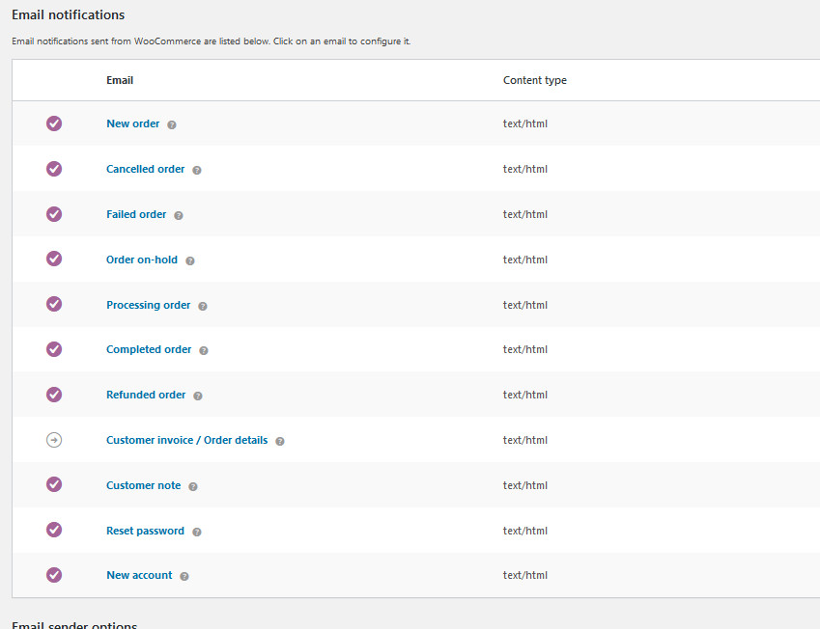
Task: Click the help tip icon beside Cancelled order
Action: (197, 171)
